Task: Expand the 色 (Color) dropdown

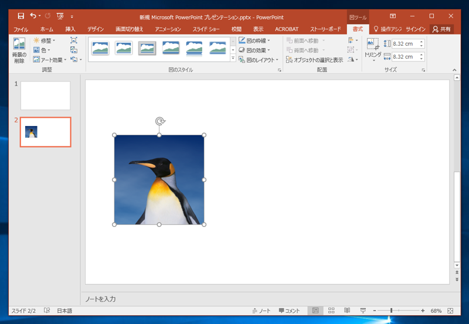Action: tap(42, 50)
